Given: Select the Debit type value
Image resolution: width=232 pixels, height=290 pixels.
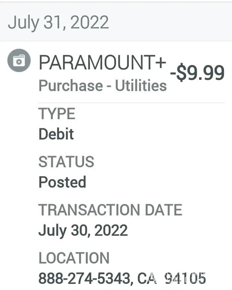Looking at the screenshot, I should [56, 134].
